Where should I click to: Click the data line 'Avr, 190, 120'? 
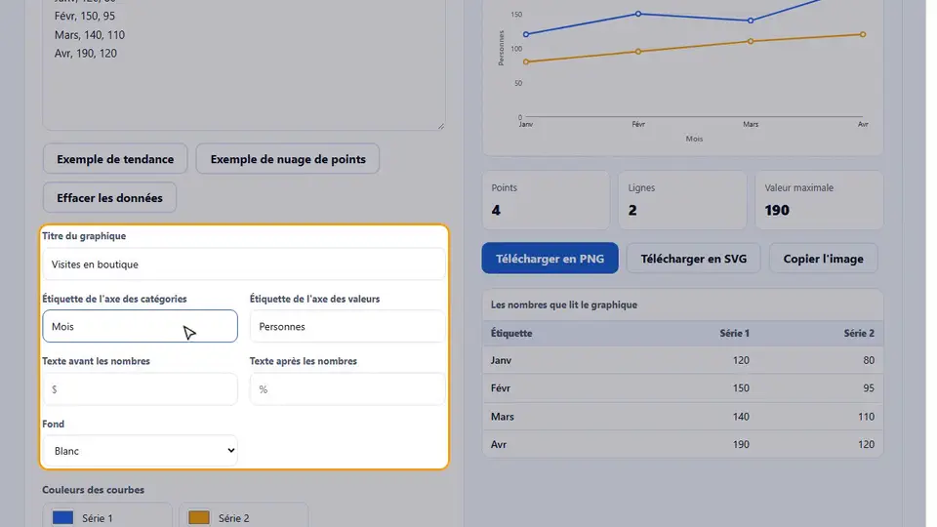point(86,53)
